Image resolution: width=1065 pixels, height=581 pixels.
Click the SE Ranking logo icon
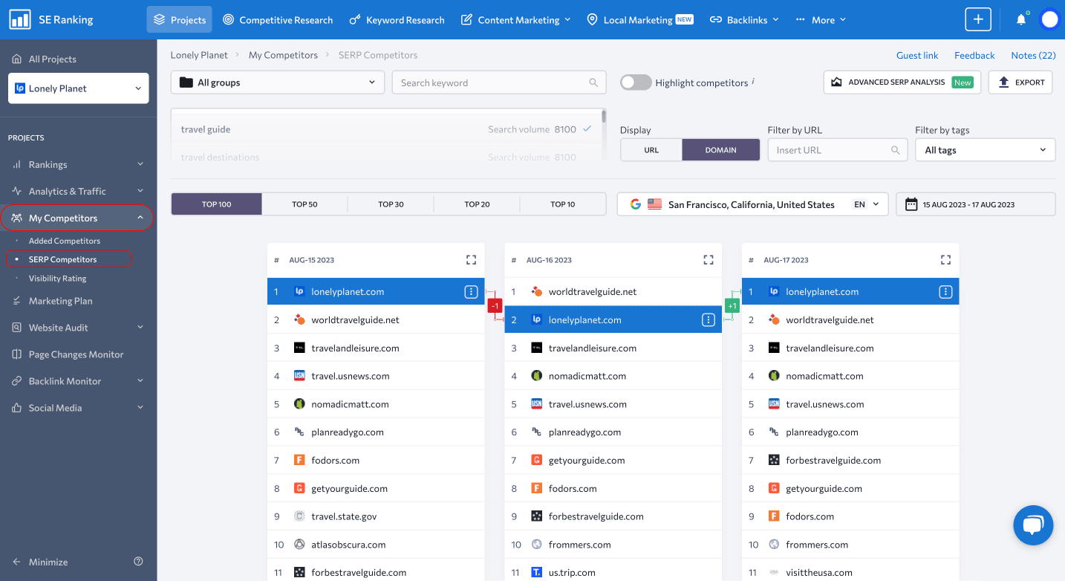click(20, 19)
